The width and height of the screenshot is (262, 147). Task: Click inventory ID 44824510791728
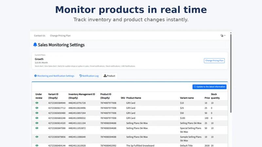pyautogui.click(x=77, y=103)
